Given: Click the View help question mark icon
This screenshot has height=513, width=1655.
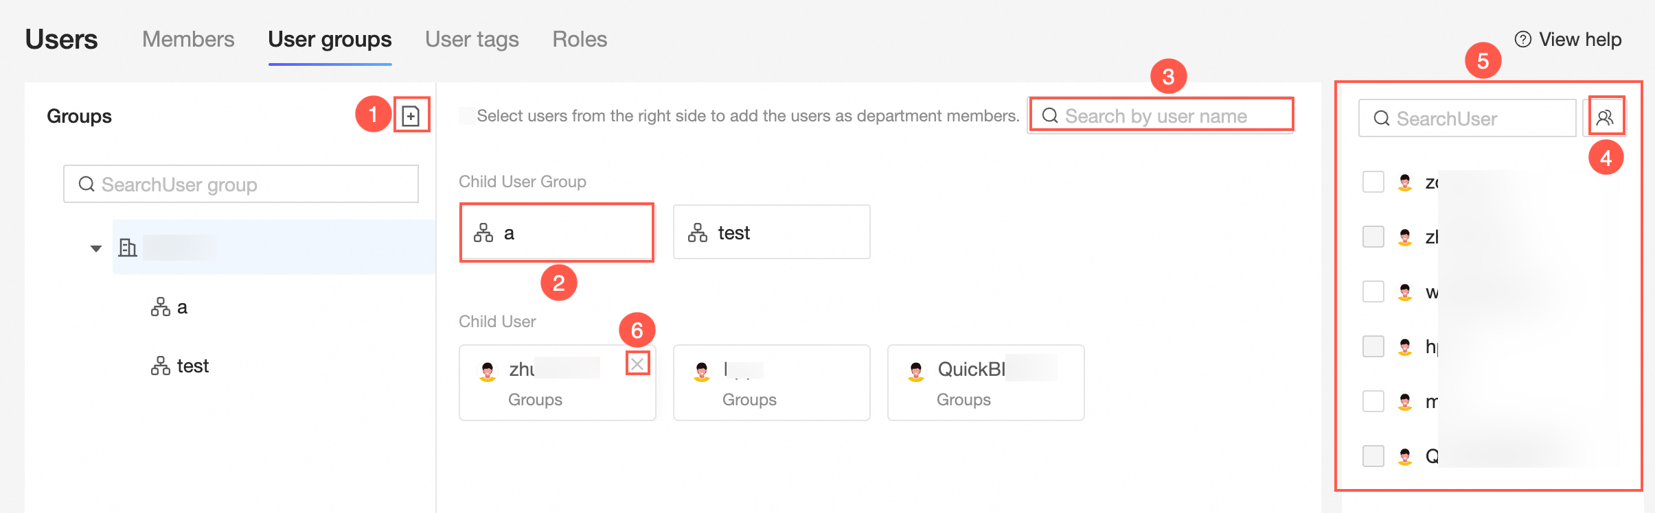Looking at the screenshot, I should pos(1522,40).
